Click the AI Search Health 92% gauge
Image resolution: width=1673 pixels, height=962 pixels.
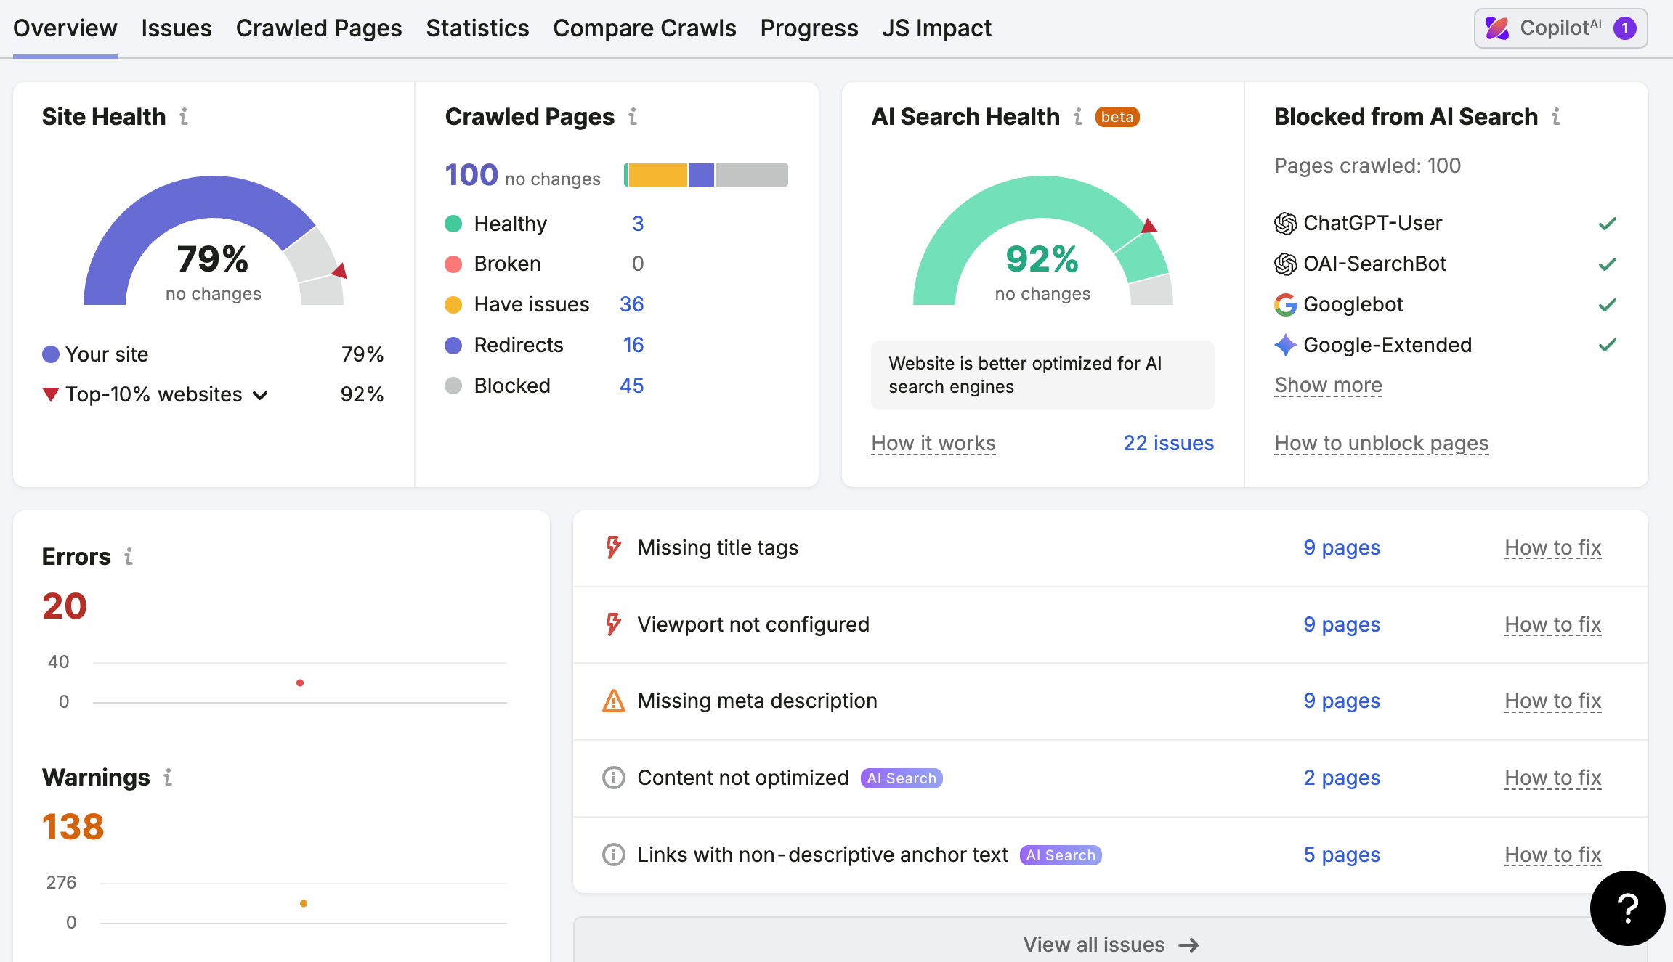pos(1043,240)
